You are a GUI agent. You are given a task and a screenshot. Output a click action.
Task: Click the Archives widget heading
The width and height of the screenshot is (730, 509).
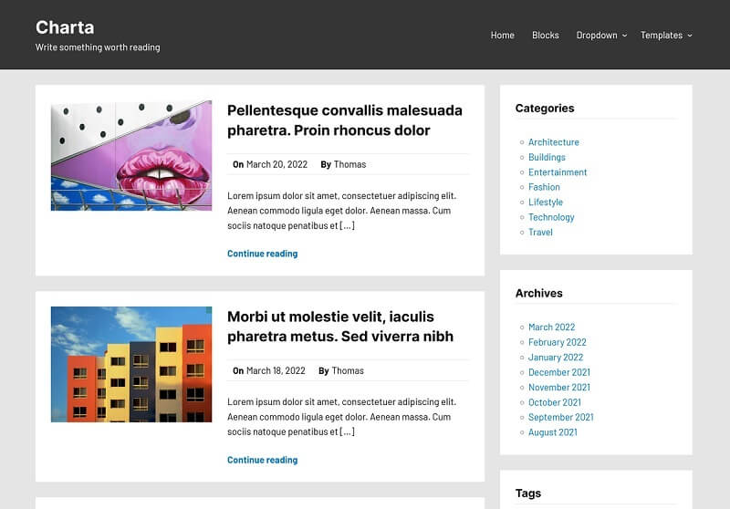pos(538,293)
